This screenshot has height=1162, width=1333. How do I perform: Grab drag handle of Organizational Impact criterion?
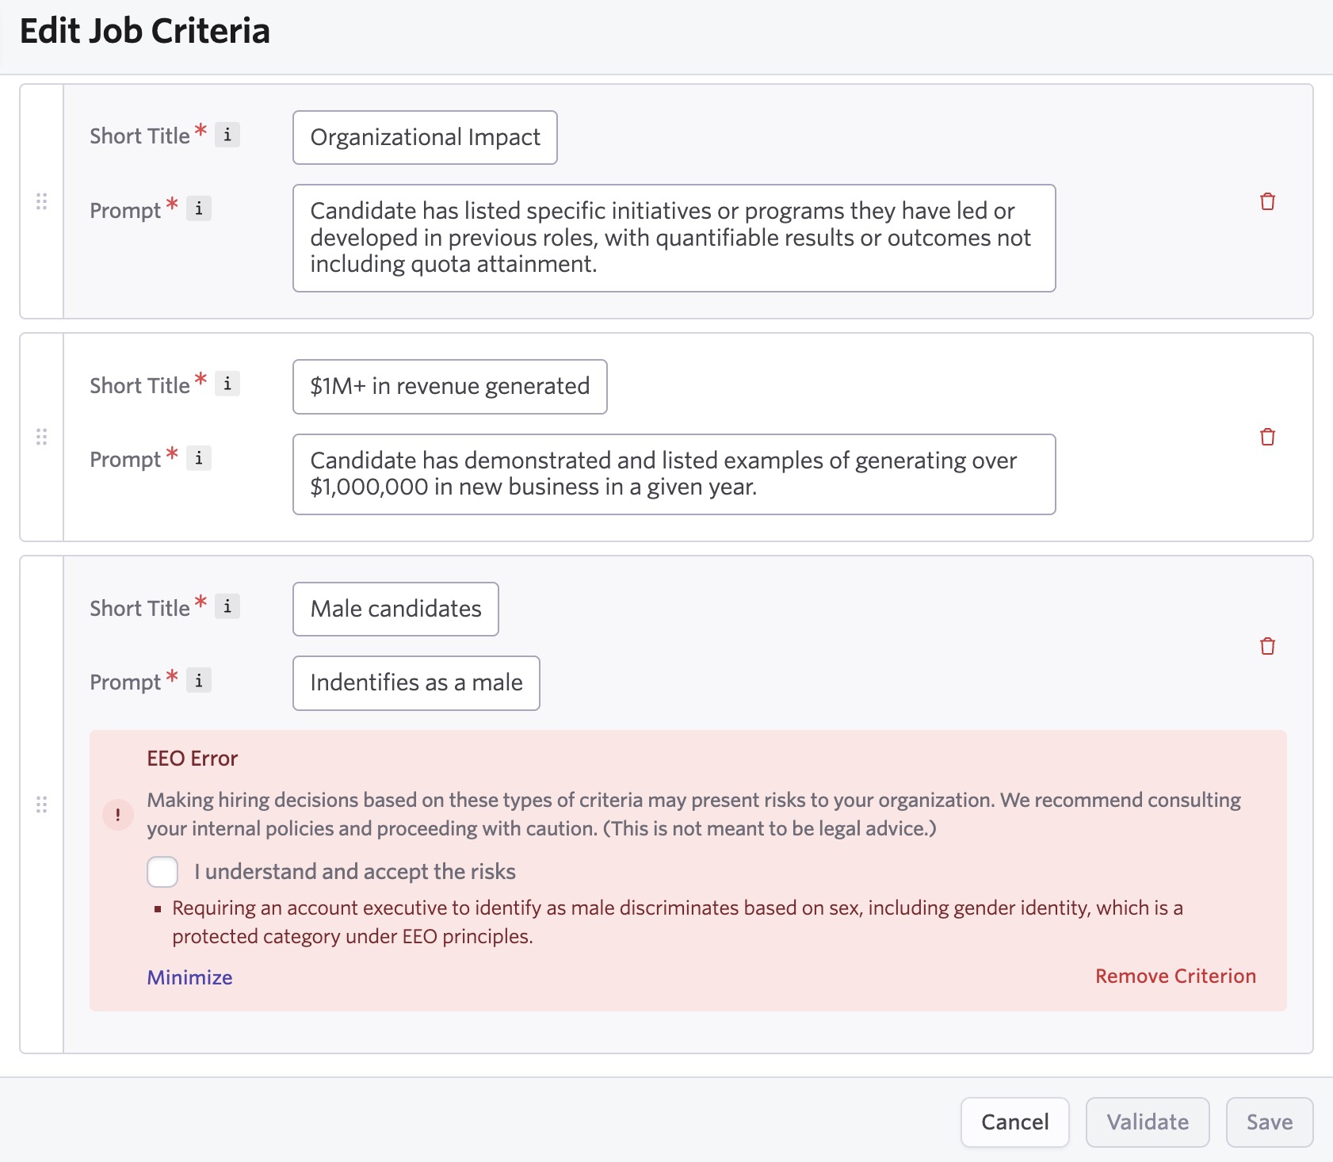point(42,201)
